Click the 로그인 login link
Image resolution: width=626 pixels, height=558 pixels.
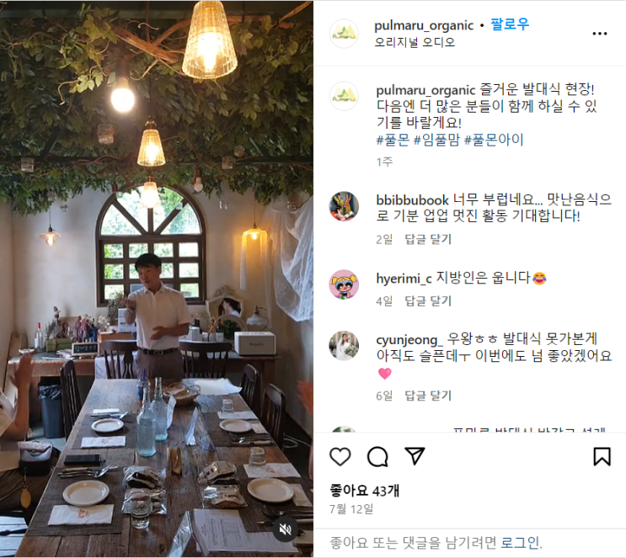(520, 543)
